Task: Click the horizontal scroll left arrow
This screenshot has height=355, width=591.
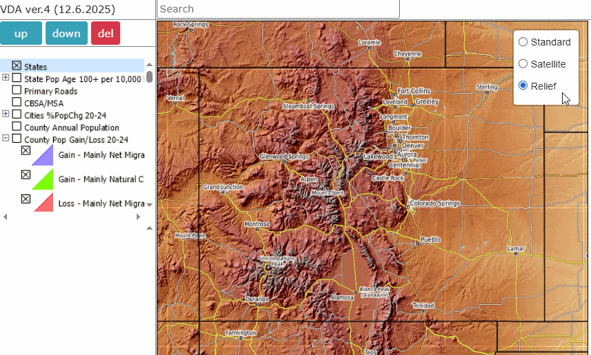Action: pyautogui.click(x=6, y=217)
